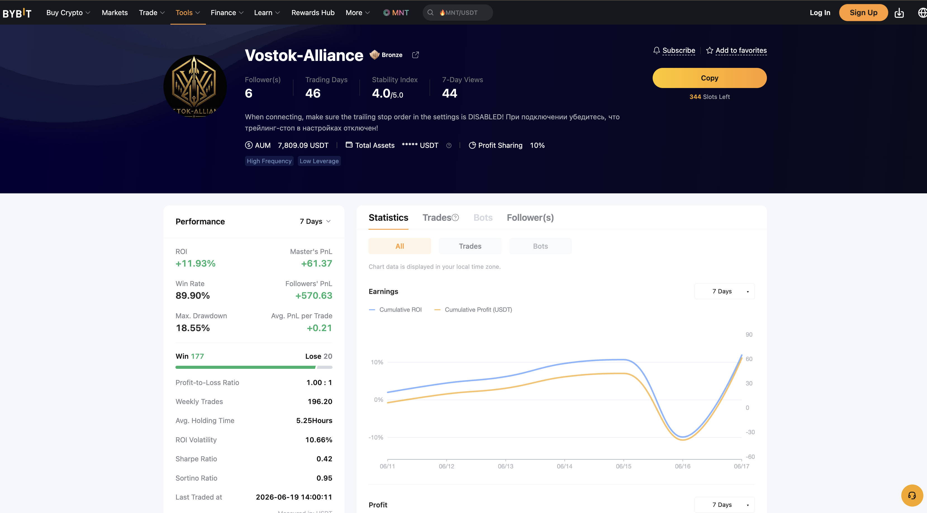The width and height of the screenshot is (927, 513).
Task: Select the Bots filter button
Action: click(540, 246)
